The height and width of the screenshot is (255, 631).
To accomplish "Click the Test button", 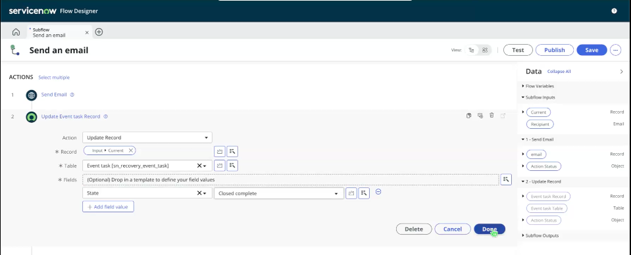I will (518, 50).
